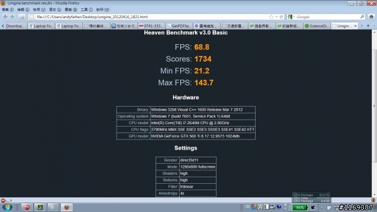Click the direct3d11 Render value
This screenshot has width=377, height=212.
coord(198,160)
